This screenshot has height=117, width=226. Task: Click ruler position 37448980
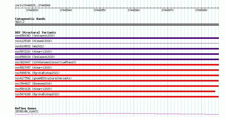[201, 10]
